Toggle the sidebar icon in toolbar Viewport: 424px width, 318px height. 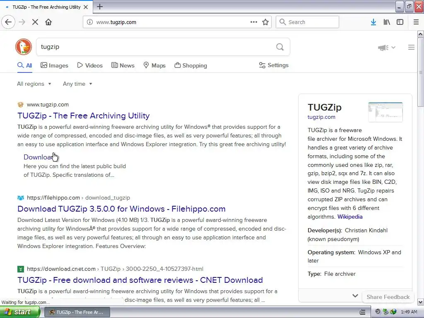(x=400, y=22)
